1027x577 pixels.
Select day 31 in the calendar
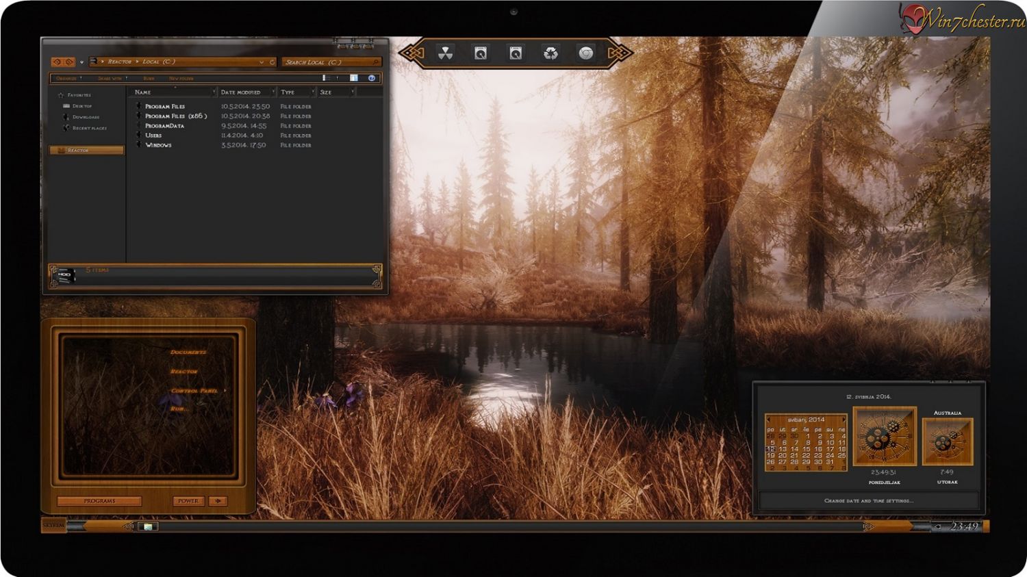pos(830,462)
